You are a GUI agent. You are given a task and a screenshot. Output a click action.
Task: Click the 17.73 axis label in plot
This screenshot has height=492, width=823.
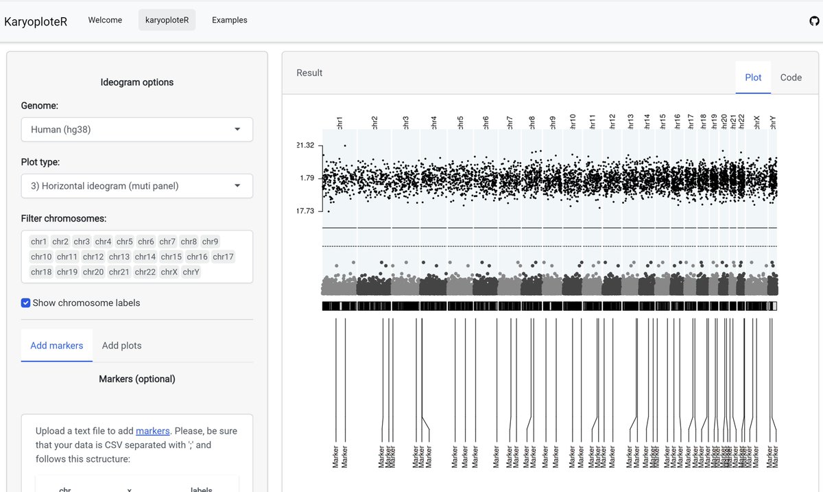305,211
